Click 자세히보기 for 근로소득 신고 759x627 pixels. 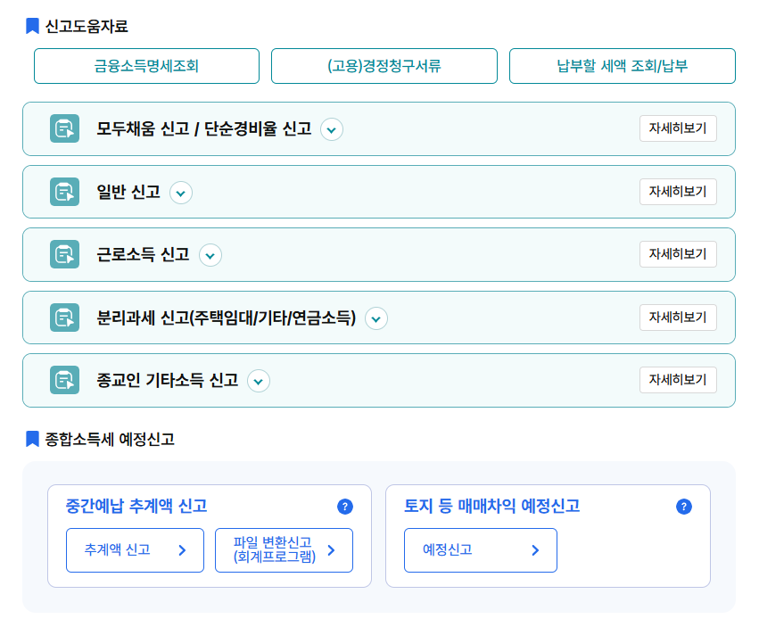click(678, 254)
